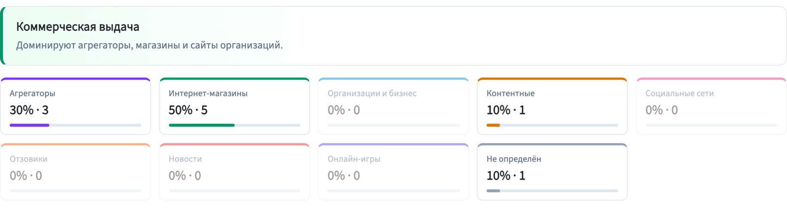
Task: Select the Социальные сети card
Action: tap(711, 106)
